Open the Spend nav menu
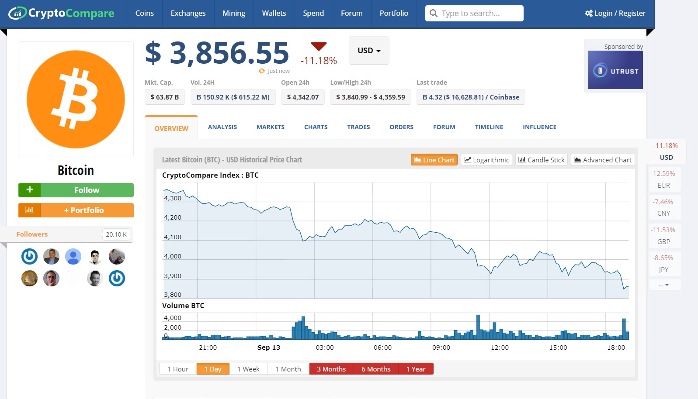Image resolution: width=698 pixels, height=399 pixels. tap(313, 13)
